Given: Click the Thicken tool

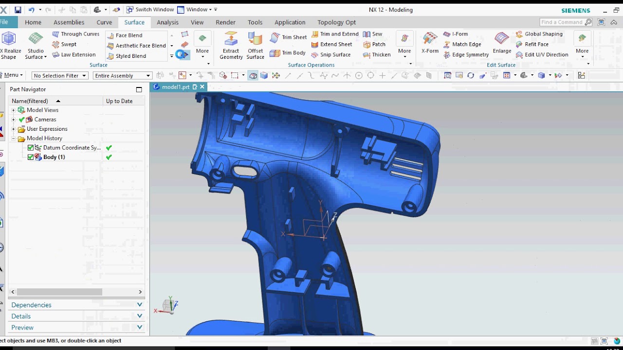Looking at the screenshot, I should click(377, 54).
